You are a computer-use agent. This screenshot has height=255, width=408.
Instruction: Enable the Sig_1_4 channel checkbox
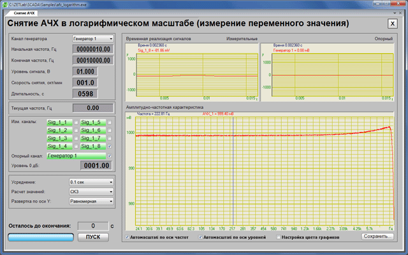coord(76,146)
